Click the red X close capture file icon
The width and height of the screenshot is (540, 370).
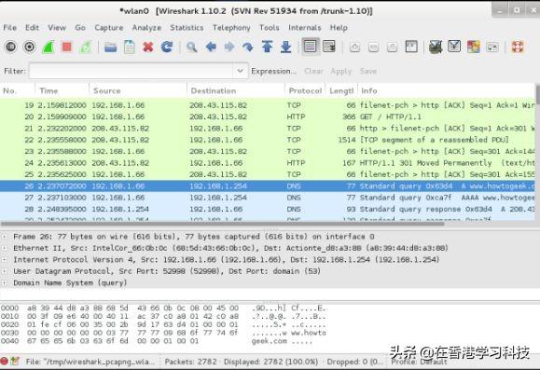[x=148, y=47]
